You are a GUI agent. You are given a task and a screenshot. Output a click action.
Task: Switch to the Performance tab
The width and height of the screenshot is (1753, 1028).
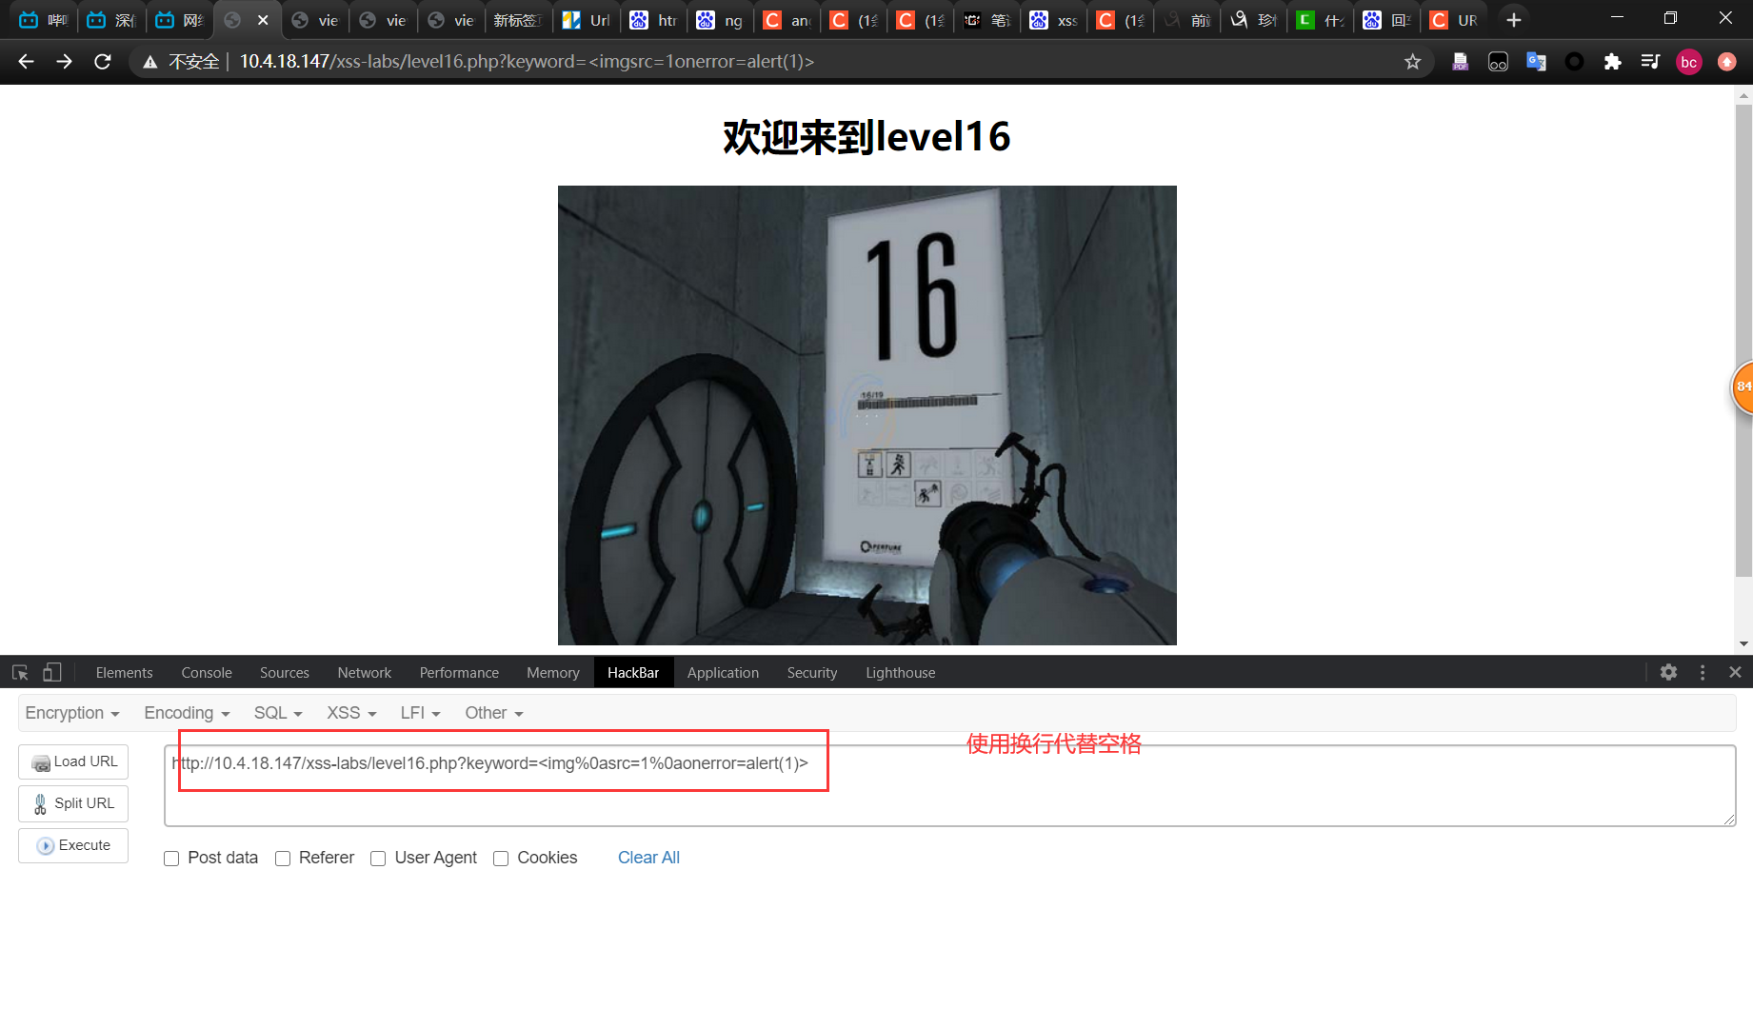[459, 673]
